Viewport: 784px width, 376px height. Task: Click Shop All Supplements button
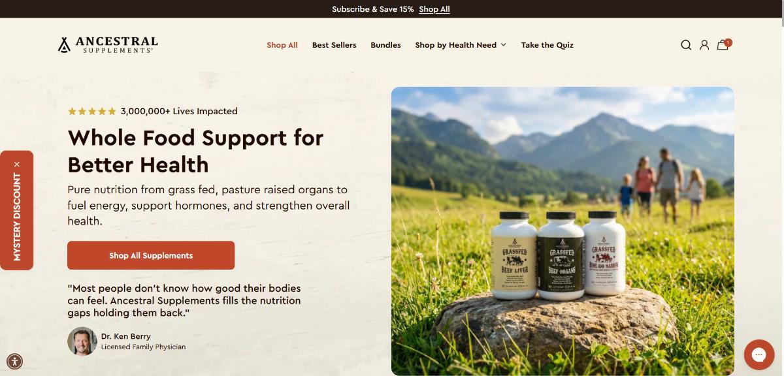(151, 255)
